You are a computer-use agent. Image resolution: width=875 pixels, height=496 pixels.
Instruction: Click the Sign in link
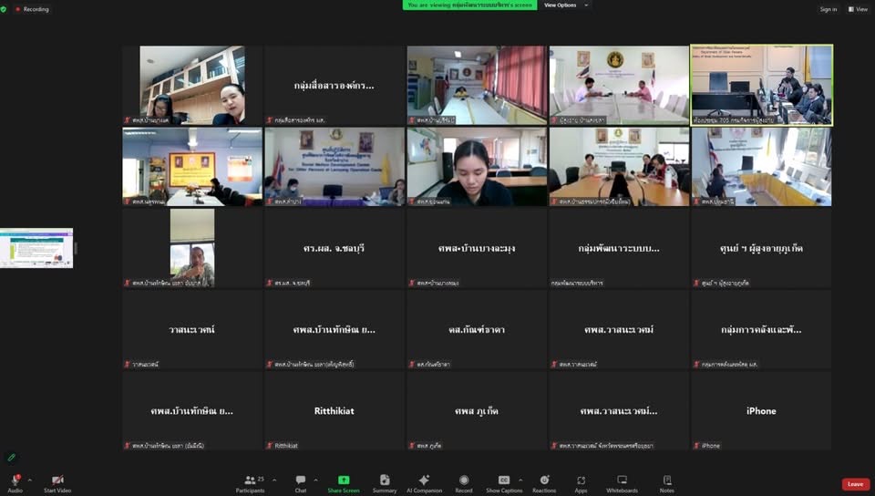click(x=828, y=9)
